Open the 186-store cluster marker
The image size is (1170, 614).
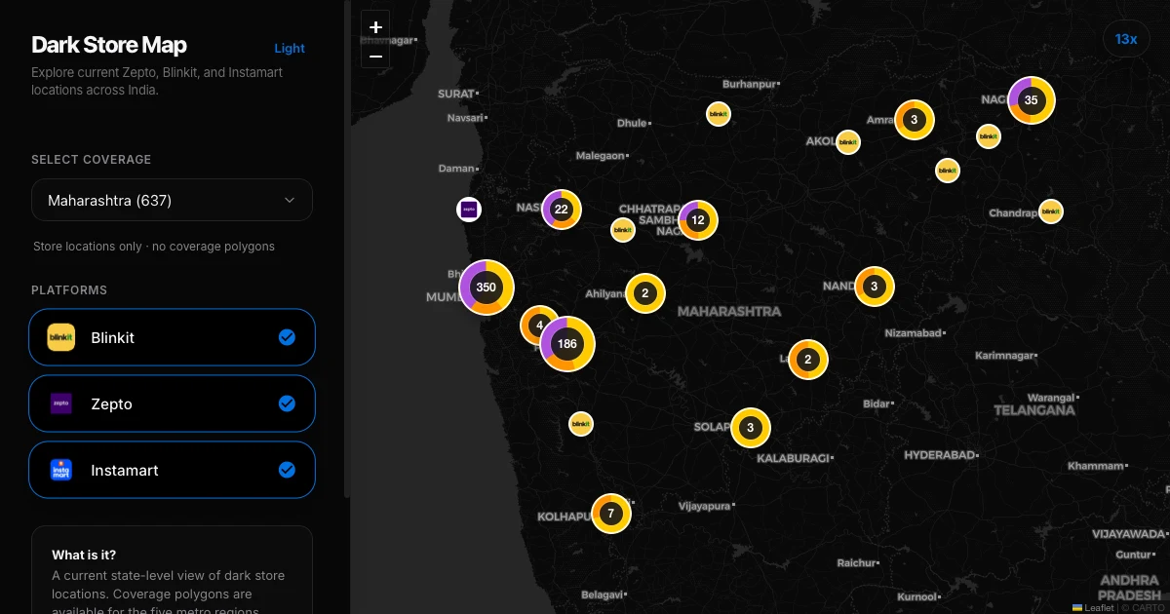tap(566, 343)
